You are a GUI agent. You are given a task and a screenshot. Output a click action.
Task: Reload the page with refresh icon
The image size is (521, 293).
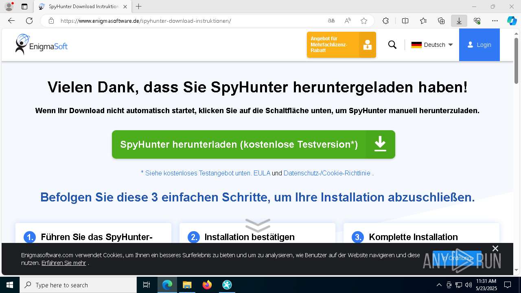(29, 21)
